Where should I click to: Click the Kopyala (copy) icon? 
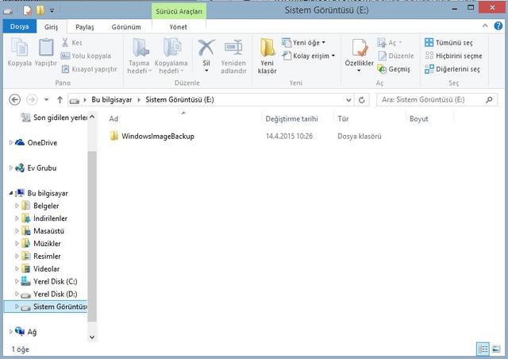(x=19, y=48)
